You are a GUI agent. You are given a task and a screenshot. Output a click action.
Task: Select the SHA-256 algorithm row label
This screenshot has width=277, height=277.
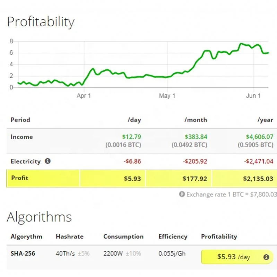[23, 253]
